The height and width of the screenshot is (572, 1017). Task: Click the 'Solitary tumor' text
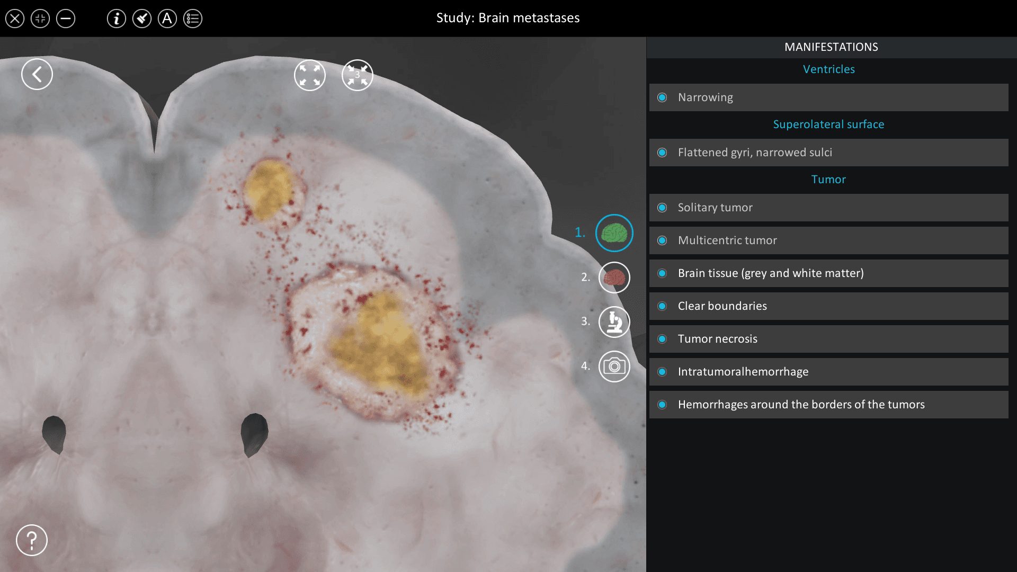[x=715, y=208]
